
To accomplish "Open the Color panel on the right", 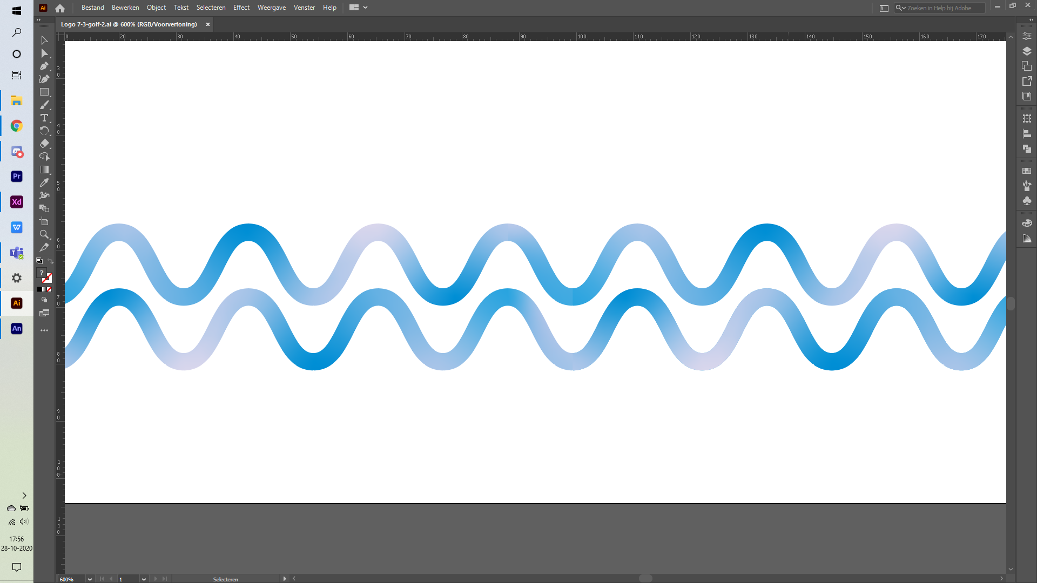I will pyautogui.click(x=1027, y=222).
